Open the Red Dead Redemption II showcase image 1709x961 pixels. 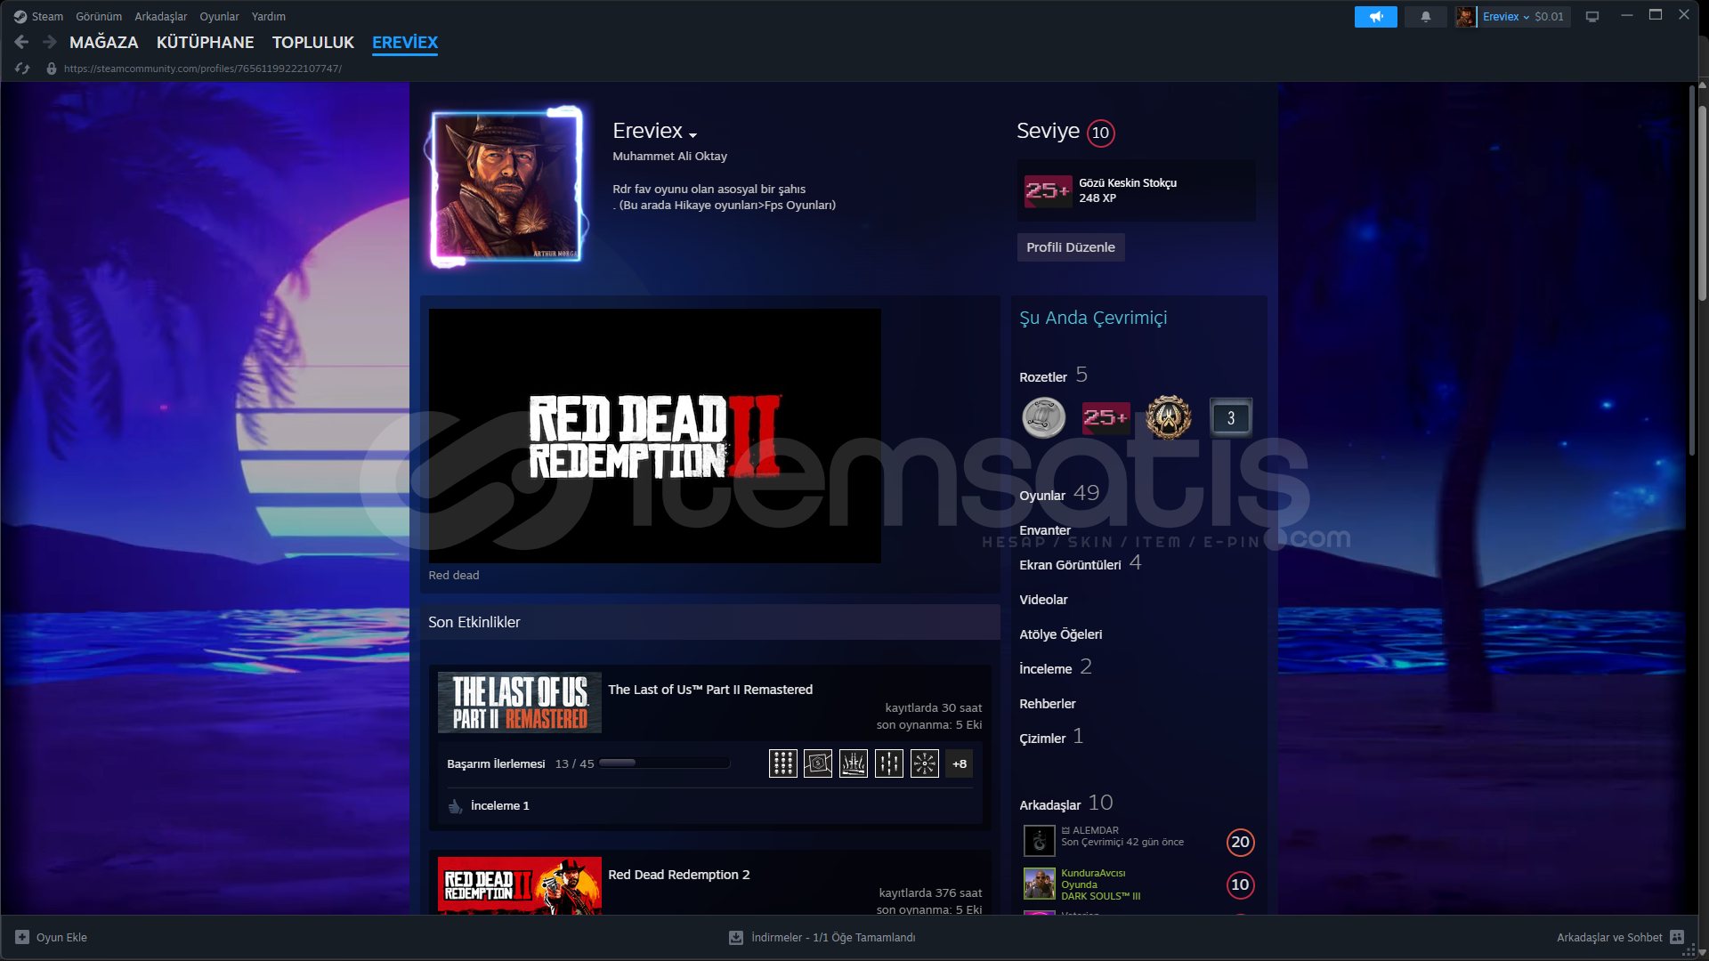coord(654,436)
